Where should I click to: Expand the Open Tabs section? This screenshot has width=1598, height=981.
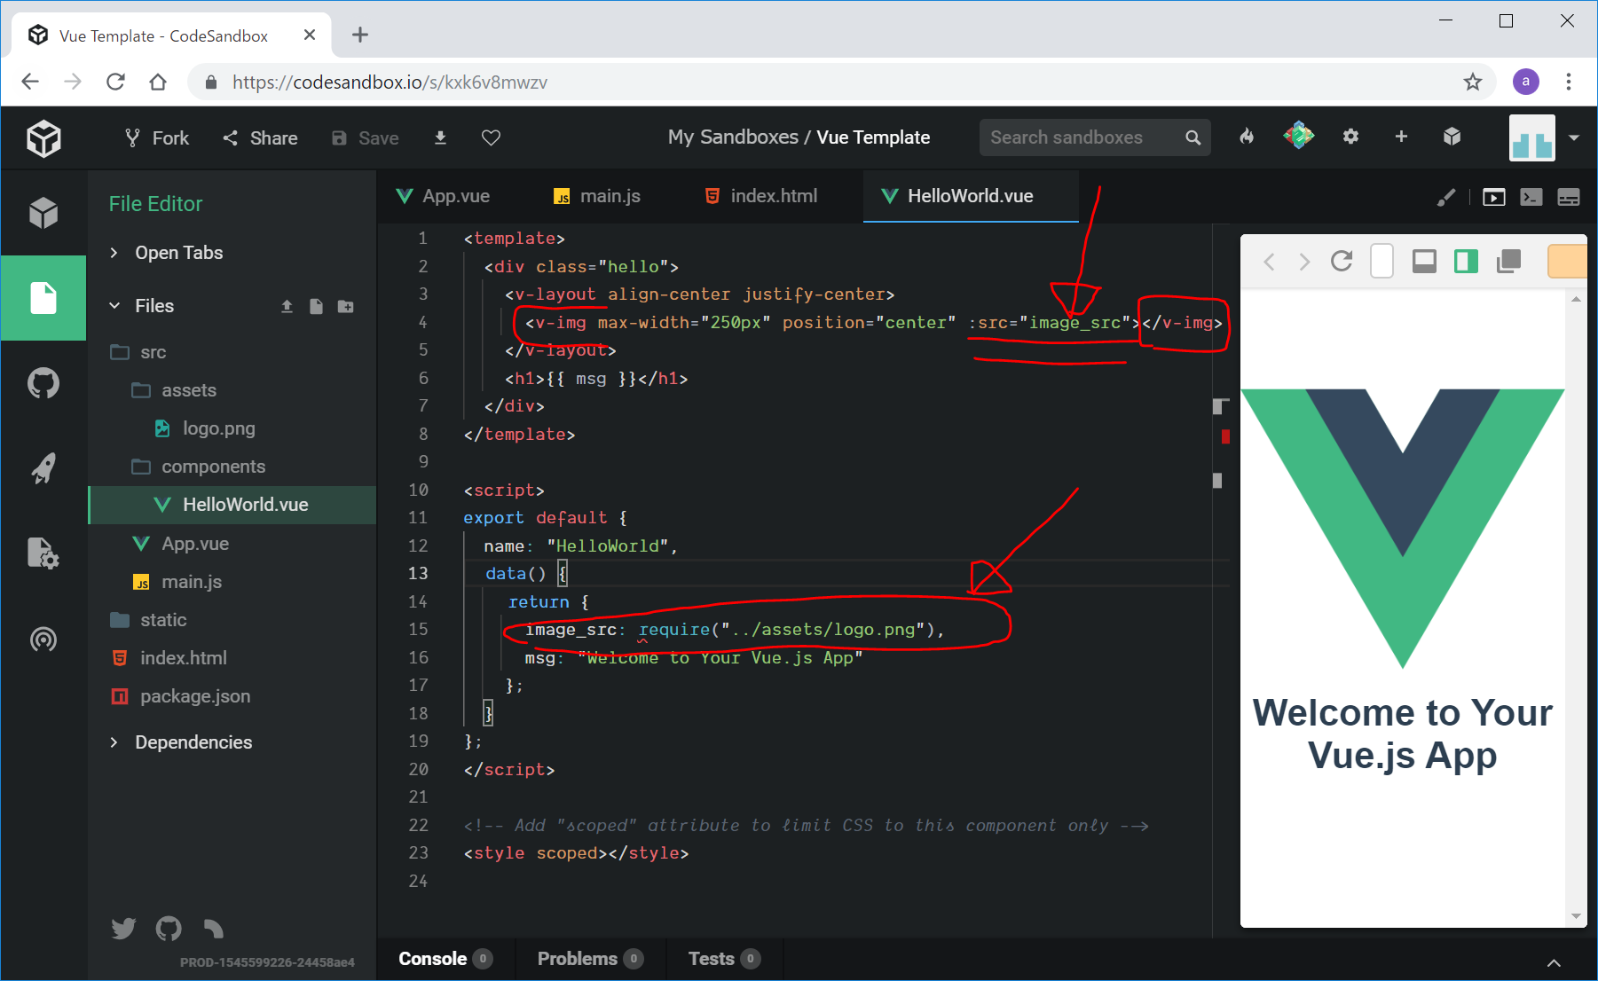(177, 253)
